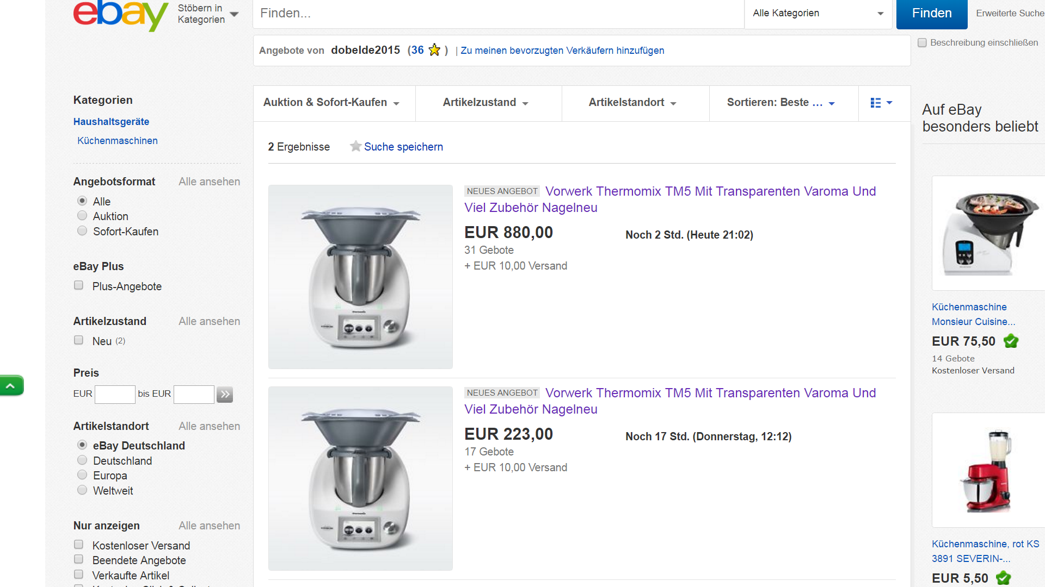Expand the Artikelzustand filter dropdown

coord(485,103)
